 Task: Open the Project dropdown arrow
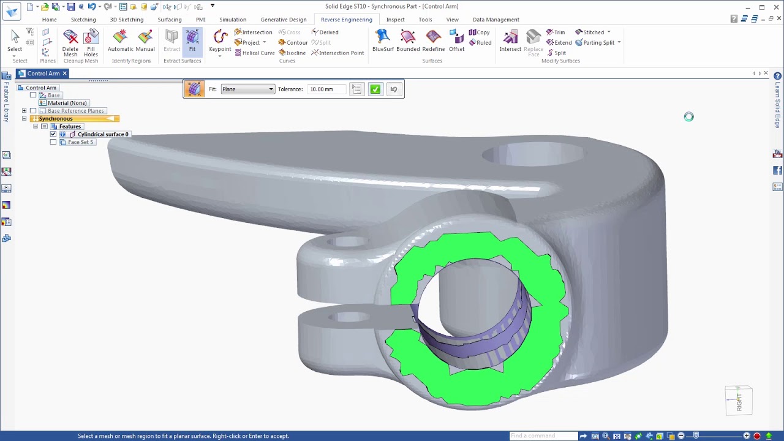click(x=265, y=43)
